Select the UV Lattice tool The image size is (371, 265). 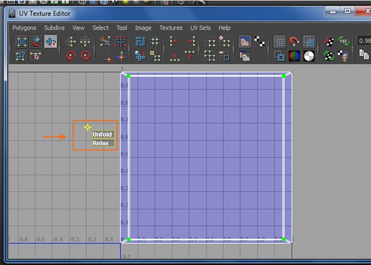tap(21, 42)
